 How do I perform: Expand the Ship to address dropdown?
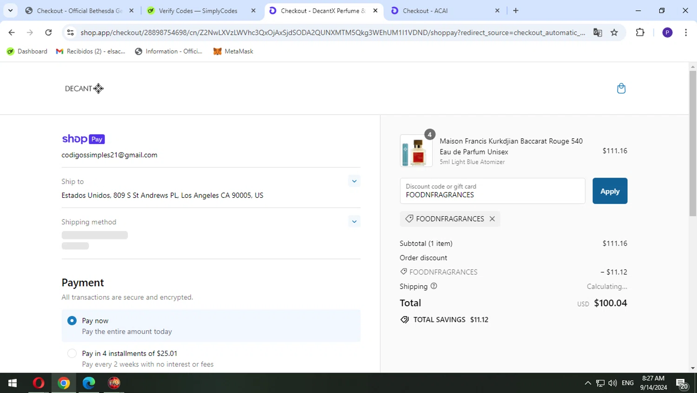pyautogui.click(x=354, y=181)
